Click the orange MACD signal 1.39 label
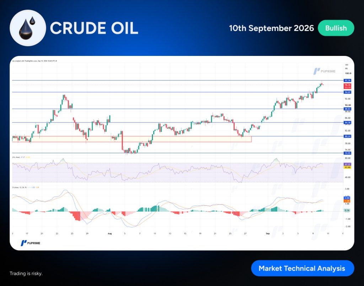 coord(347,201)
